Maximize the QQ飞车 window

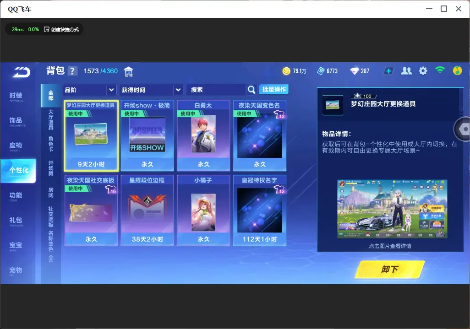coord(444,9)
